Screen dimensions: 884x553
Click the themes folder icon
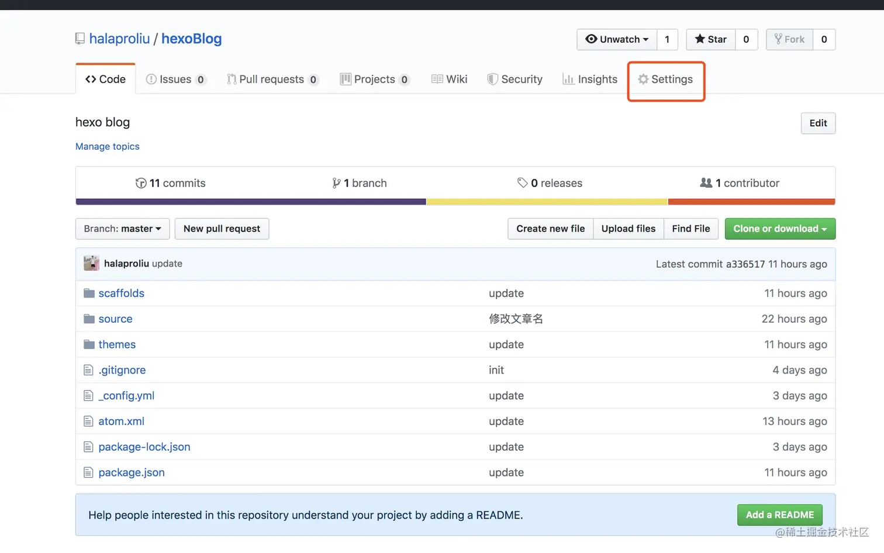click(89, 344)
